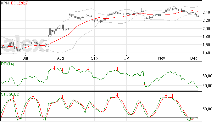
Task: Click the RSI(14) panel label
Action: [8, 64]
